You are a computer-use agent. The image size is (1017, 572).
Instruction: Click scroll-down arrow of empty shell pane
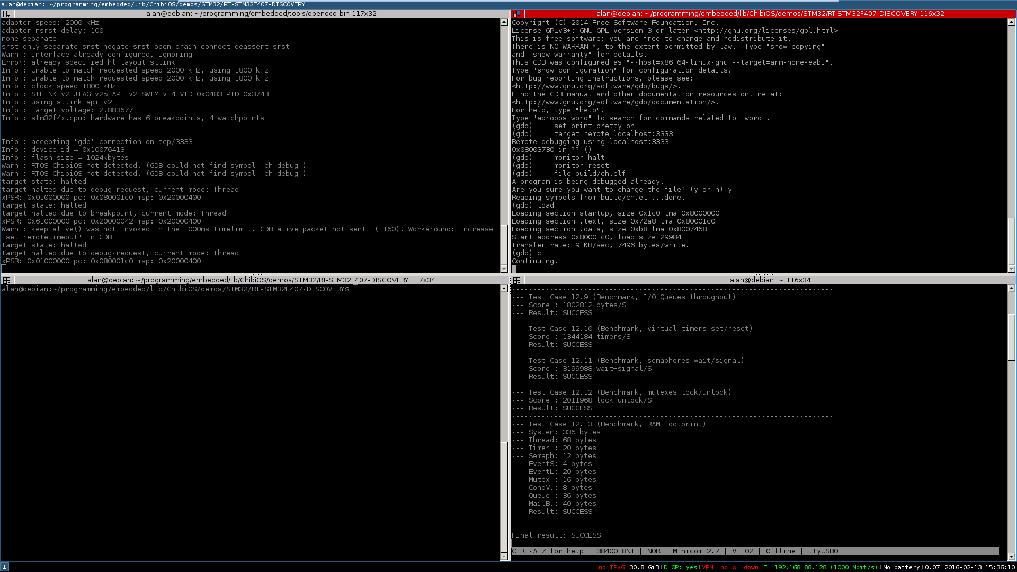tap(504, 556)
